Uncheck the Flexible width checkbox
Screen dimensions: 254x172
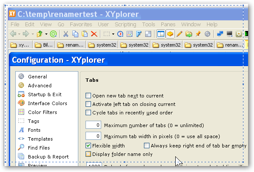88,146
